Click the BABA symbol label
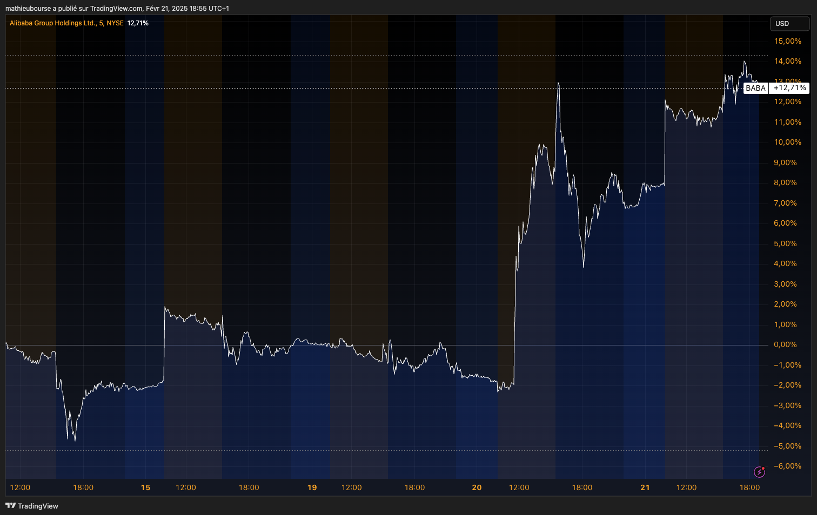Image resolution: width=817 pixels, height=515 pixels. (x=755, y=88)
